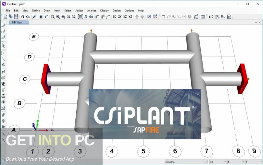This screenshot has width=263, height=165.
Task: Click the assign-to-group star icon
Action: tap(155, 17)
